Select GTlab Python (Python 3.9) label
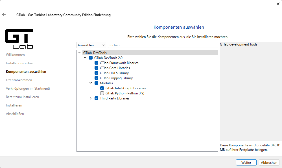282x168 pixels. pyautogui.click(x=125, y=93)
